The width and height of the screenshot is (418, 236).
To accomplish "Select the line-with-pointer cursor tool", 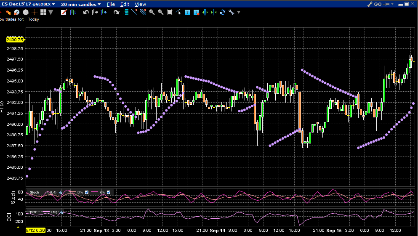I will click(x=178, y=12).
